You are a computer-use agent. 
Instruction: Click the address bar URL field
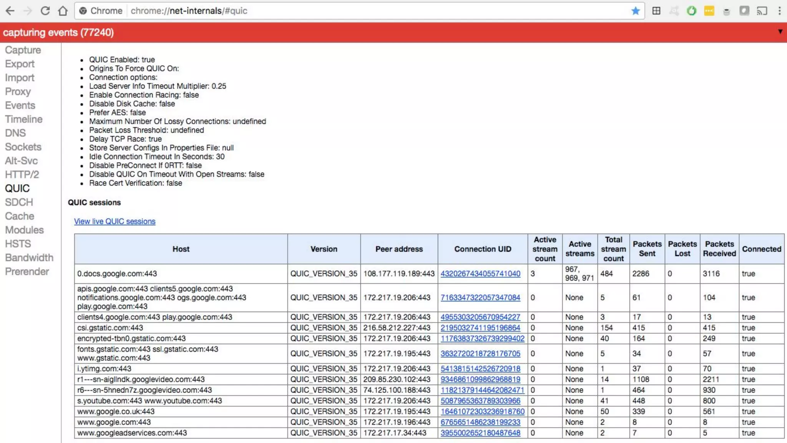[346, 11]
